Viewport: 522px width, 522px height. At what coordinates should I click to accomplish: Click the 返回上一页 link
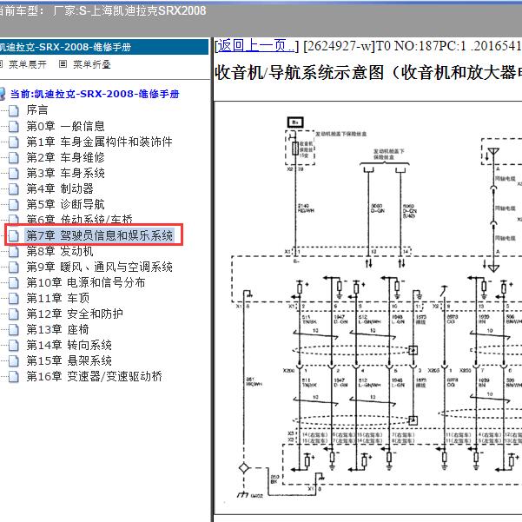256,46
